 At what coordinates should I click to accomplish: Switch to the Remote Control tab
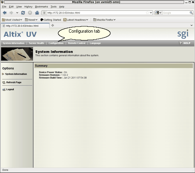point(76,43)
